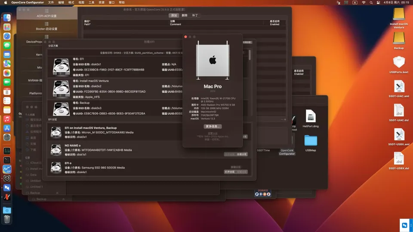Image resolution: width=413 pixels, height=232 pixels.
Task: Click 打开分区 button for Samsung SSD EFI
Action: pyautogui.click(x=230, y=172)
